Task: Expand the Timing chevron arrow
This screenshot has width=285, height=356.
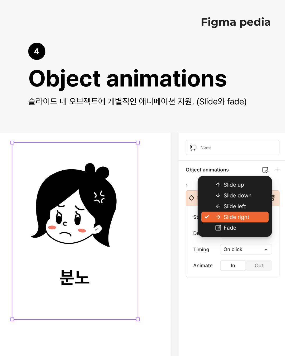Action: click(266, 249)
